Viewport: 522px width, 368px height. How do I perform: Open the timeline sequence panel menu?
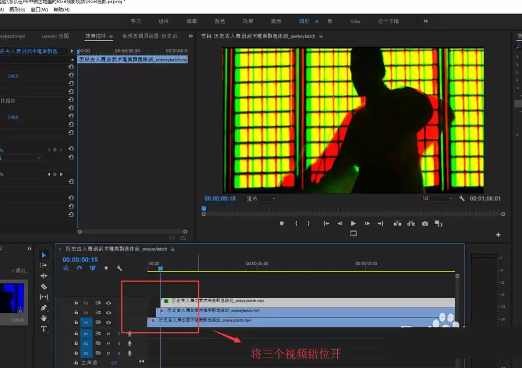[x=172, y=249]
